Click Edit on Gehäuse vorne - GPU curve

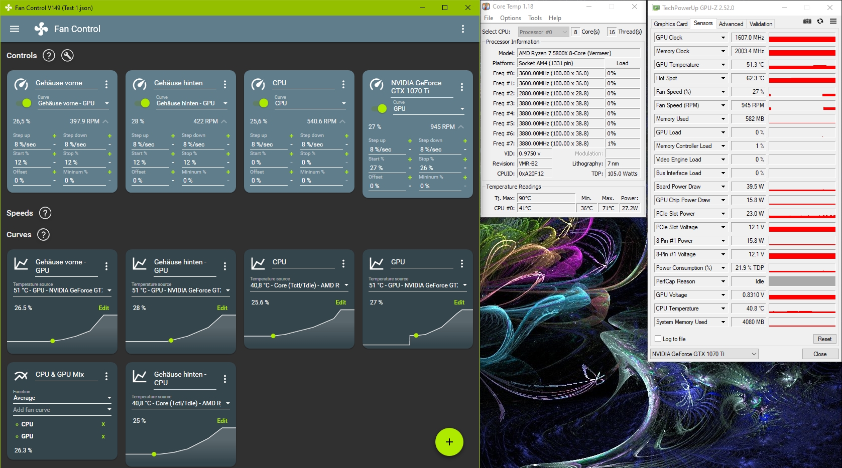(103, 308)
